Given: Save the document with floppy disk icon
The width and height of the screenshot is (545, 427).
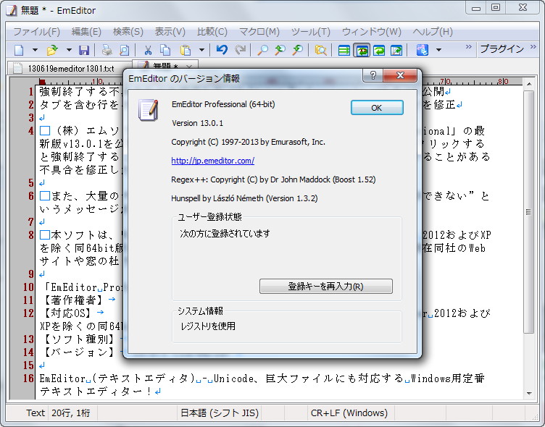Looking at the screenshot, I should (84, 50).
